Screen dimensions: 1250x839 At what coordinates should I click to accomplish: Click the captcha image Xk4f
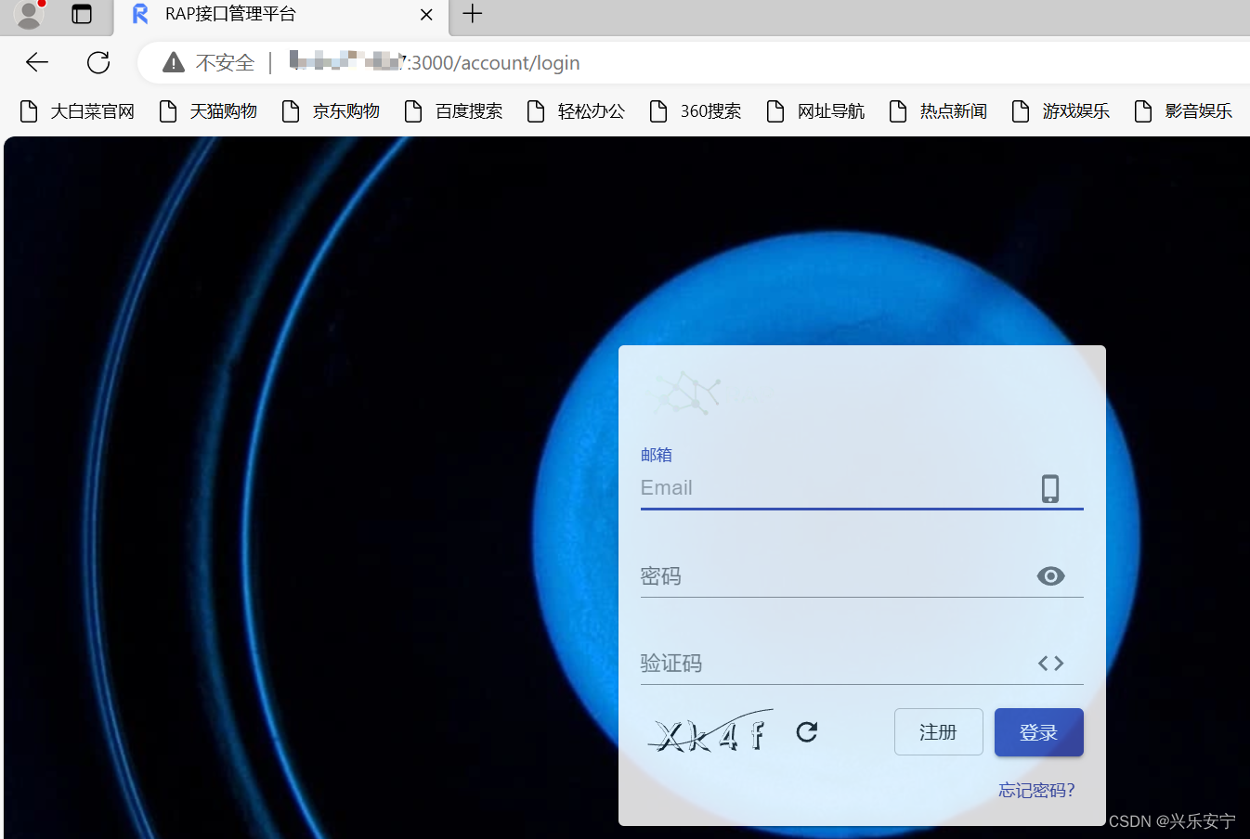pos(710,732)
